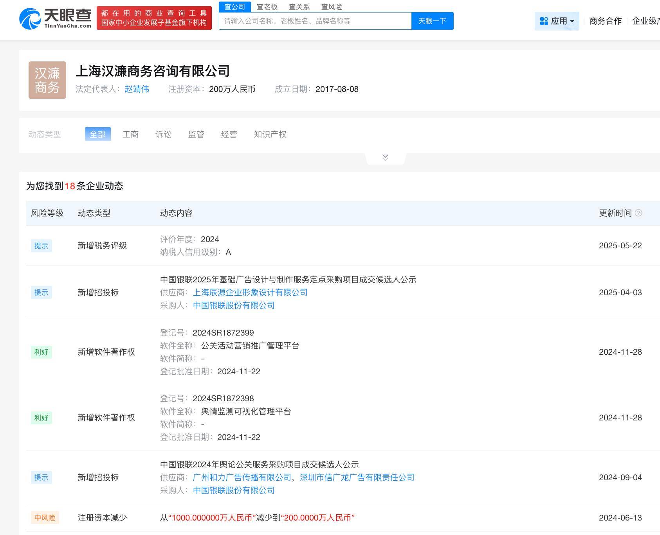Select the 全部 dynamic type filter
Viewport: 660px width, 535px height.
pos(97,134)
